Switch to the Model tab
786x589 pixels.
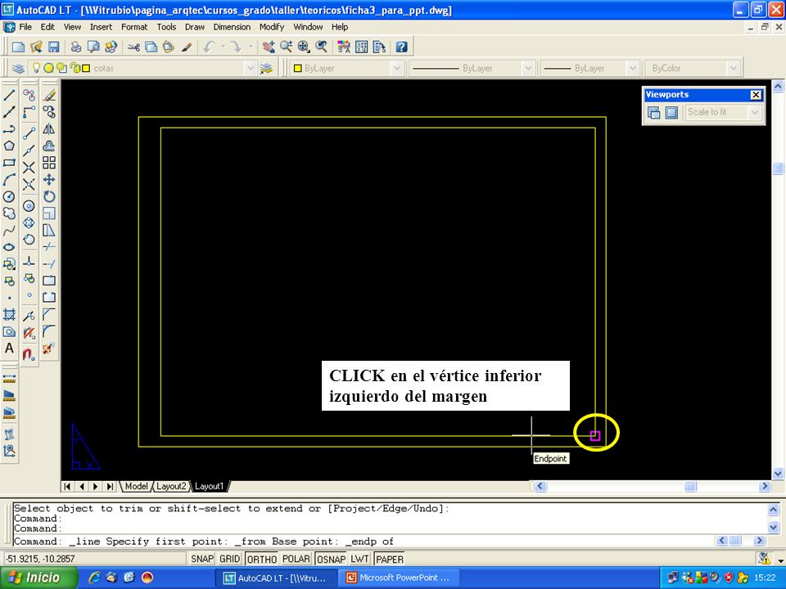[136, 486]
